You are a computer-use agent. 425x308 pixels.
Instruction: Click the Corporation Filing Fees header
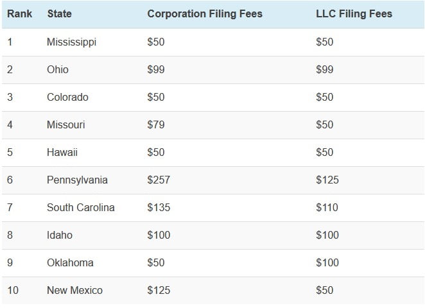pyautogui.click(x=205, y=13)
